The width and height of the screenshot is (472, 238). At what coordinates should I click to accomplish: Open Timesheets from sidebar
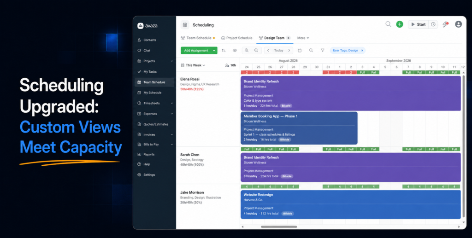click(x=154, y=103)
